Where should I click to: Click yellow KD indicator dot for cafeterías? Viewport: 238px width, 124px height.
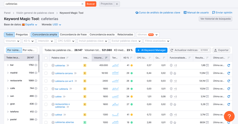(132, 65)
